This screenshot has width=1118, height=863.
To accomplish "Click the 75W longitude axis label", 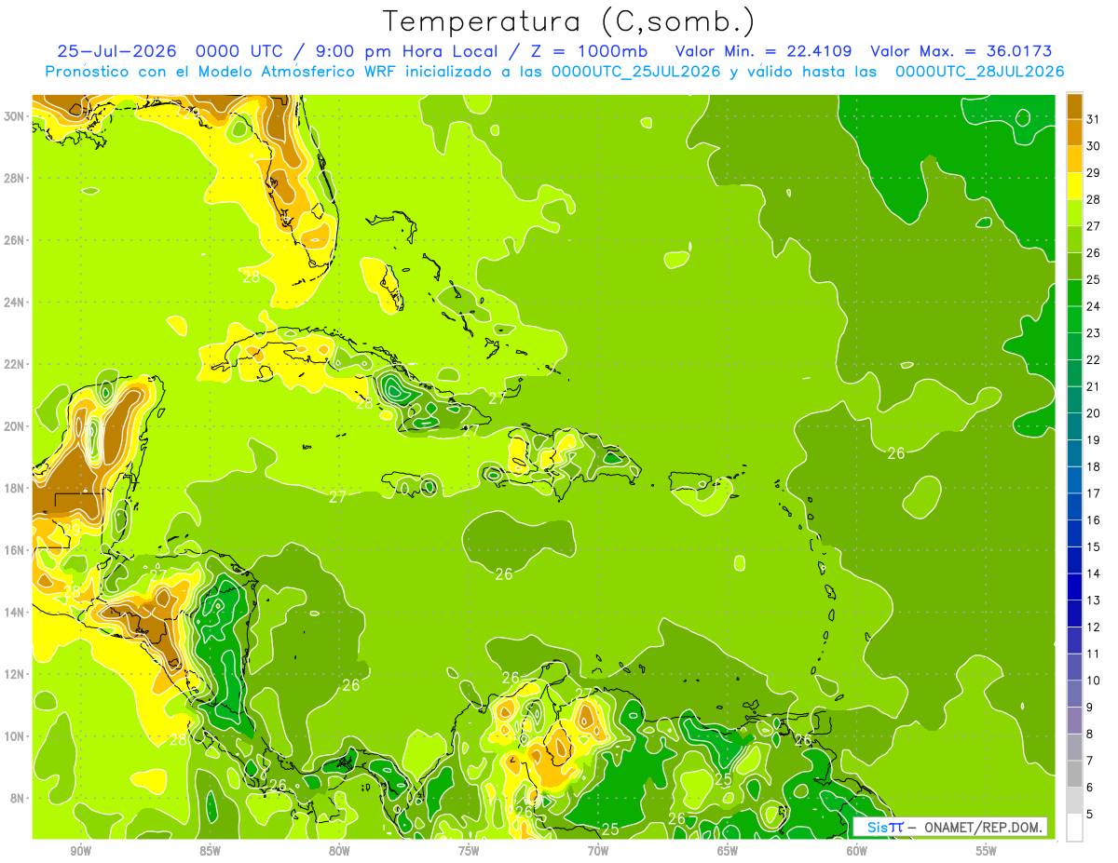I will tap(469, 851).
